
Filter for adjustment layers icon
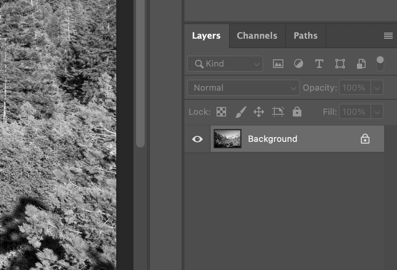298,64
